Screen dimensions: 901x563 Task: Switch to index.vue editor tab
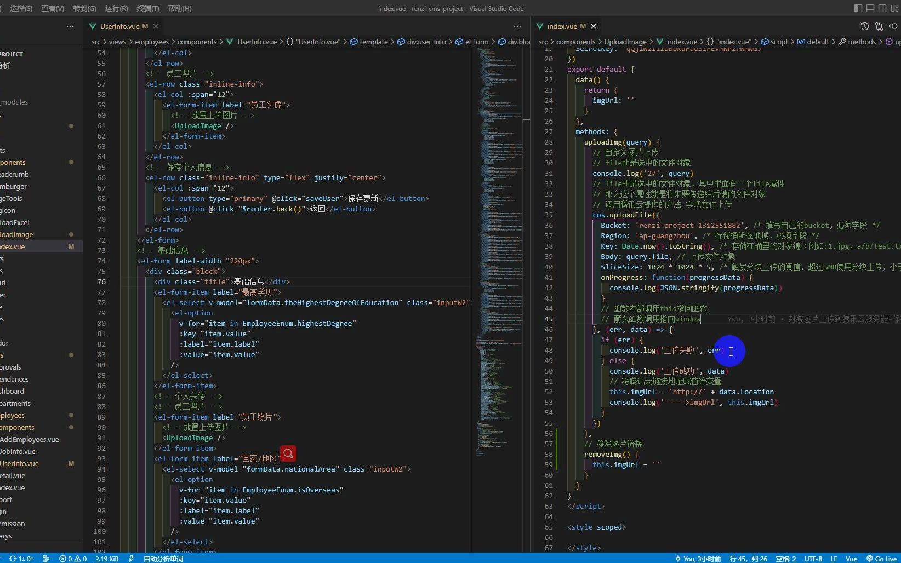(567, 26)
